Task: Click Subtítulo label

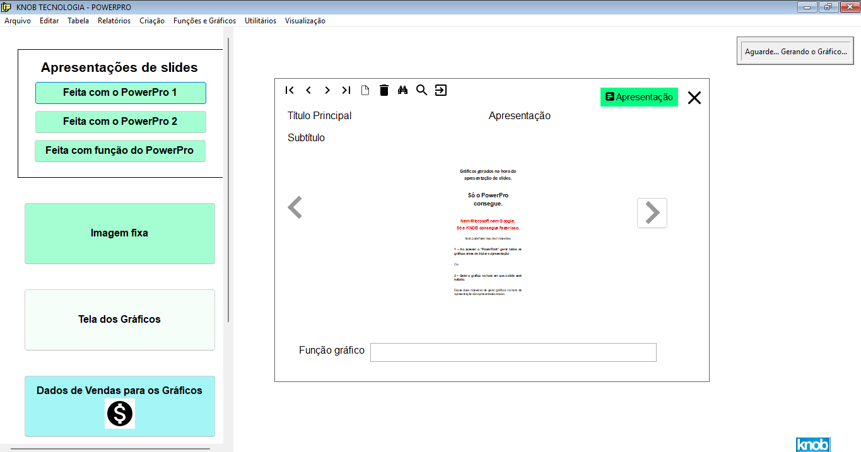Action: pos(307,138)
